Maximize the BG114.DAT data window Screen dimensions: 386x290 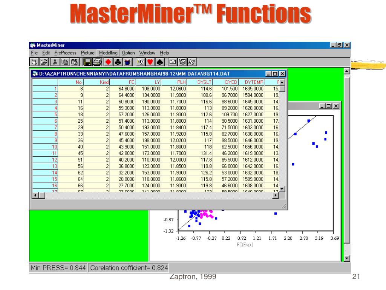click(276, 74)
